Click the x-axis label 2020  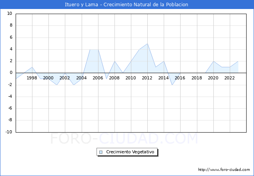(x=213, y=78)
